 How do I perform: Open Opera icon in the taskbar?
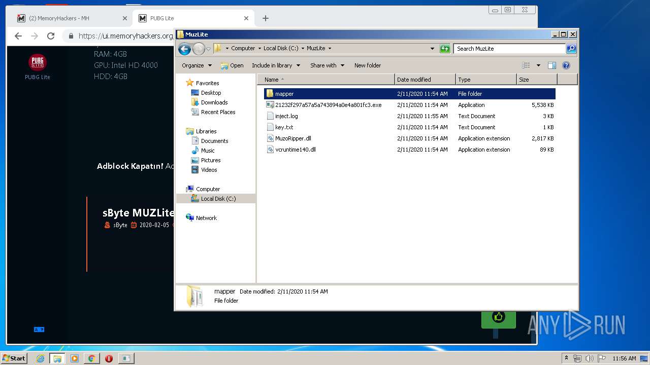coord(109,358)
